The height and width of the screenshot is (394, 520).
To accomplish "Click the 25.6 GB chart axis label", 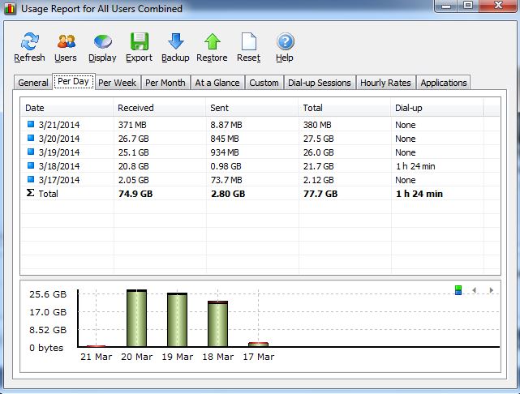I will click(48, 294).
